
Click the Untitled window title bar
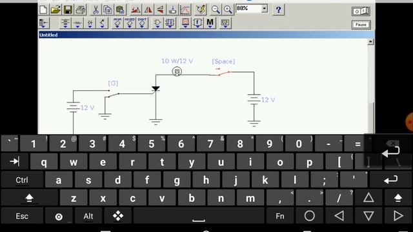click(x=206, y=35)
